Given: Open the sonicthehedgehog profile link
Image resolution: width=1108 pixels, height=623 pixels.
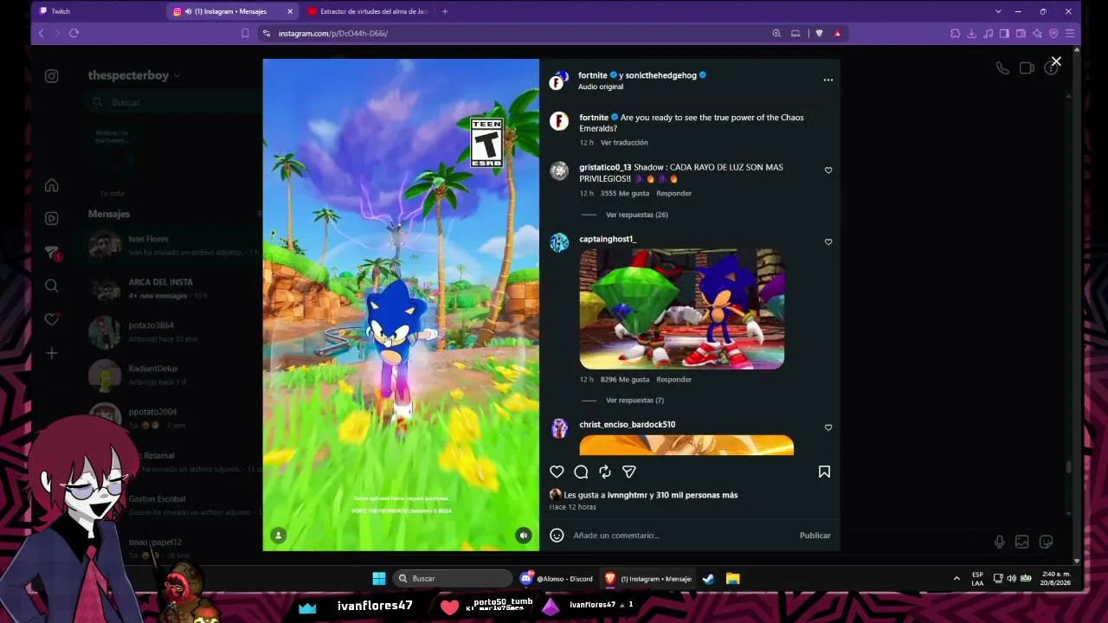Looking at the screenshot, I should [661, 75].
